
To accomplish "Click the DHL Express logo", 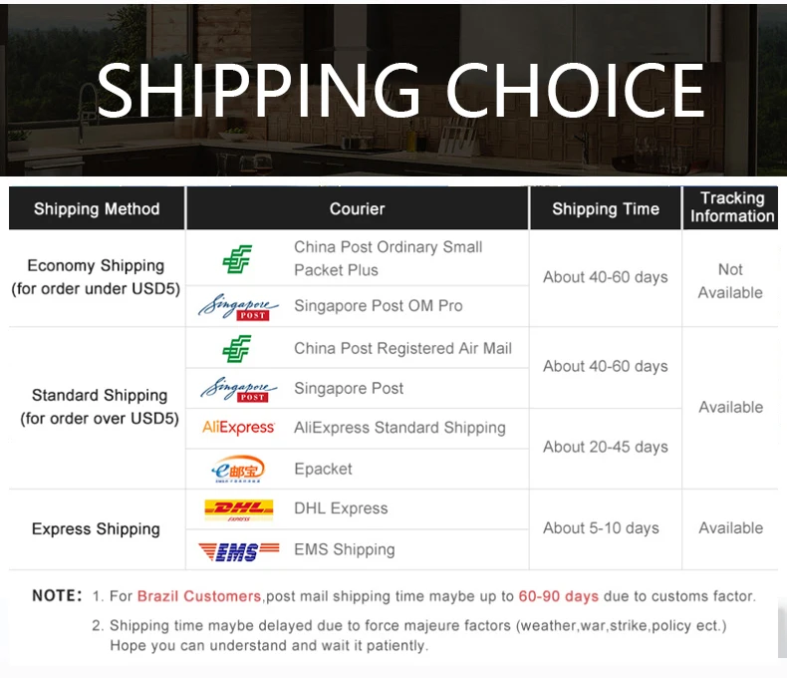I will point(239,509).
